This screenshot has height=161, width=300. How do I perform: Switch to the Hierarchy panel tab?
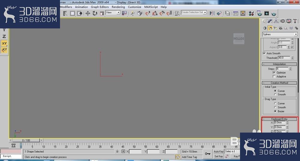(x=276, y=21)
